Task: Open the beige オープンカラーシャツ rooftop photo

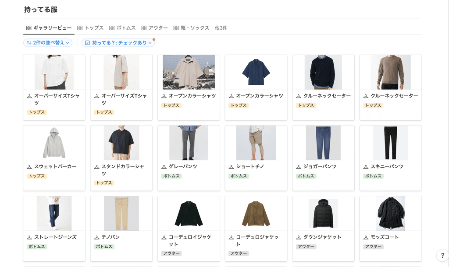Action: pyautogui.click(x=189, y=72)
